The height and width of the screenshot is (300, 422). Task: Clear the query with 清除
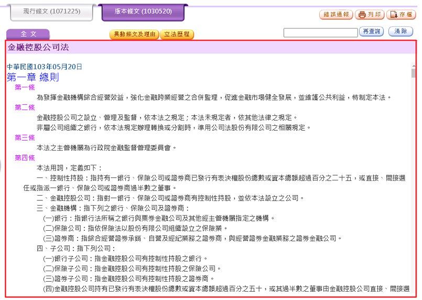(401, 32)
